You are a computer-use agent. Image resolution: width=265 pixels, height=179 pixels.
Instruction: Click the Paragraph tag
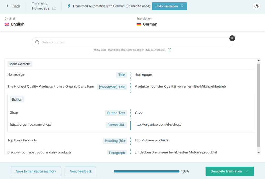pyautogui.click(x=117, y=153)
